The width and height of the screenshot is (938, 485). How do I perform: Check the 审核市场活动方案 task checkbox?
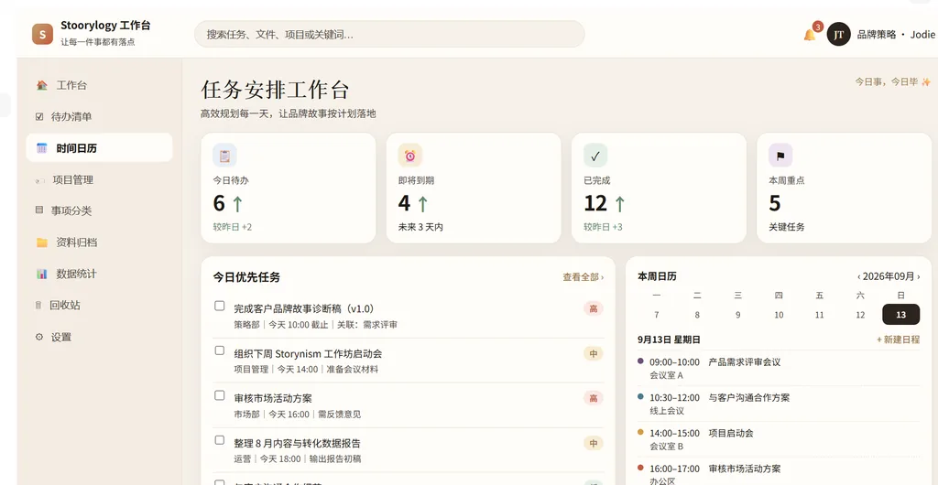(220, 395)
